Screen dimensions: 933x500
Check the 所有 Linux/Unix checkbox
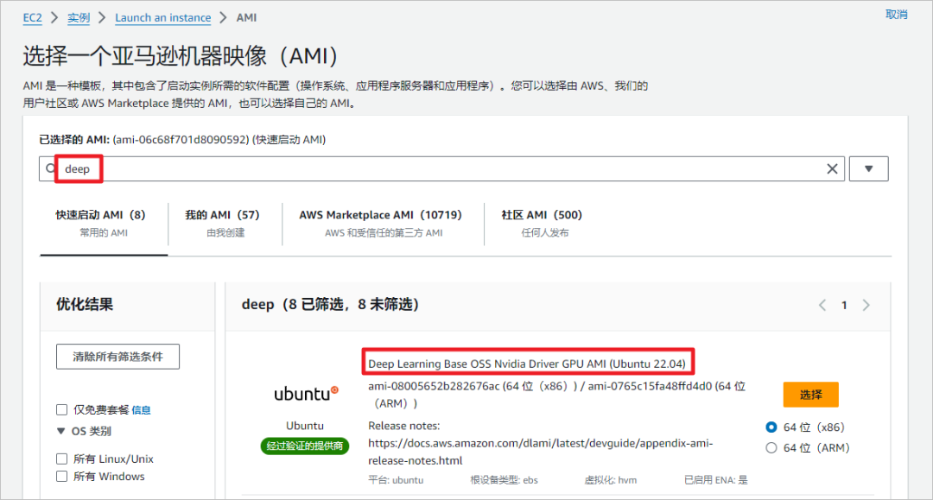click(61, 459)
